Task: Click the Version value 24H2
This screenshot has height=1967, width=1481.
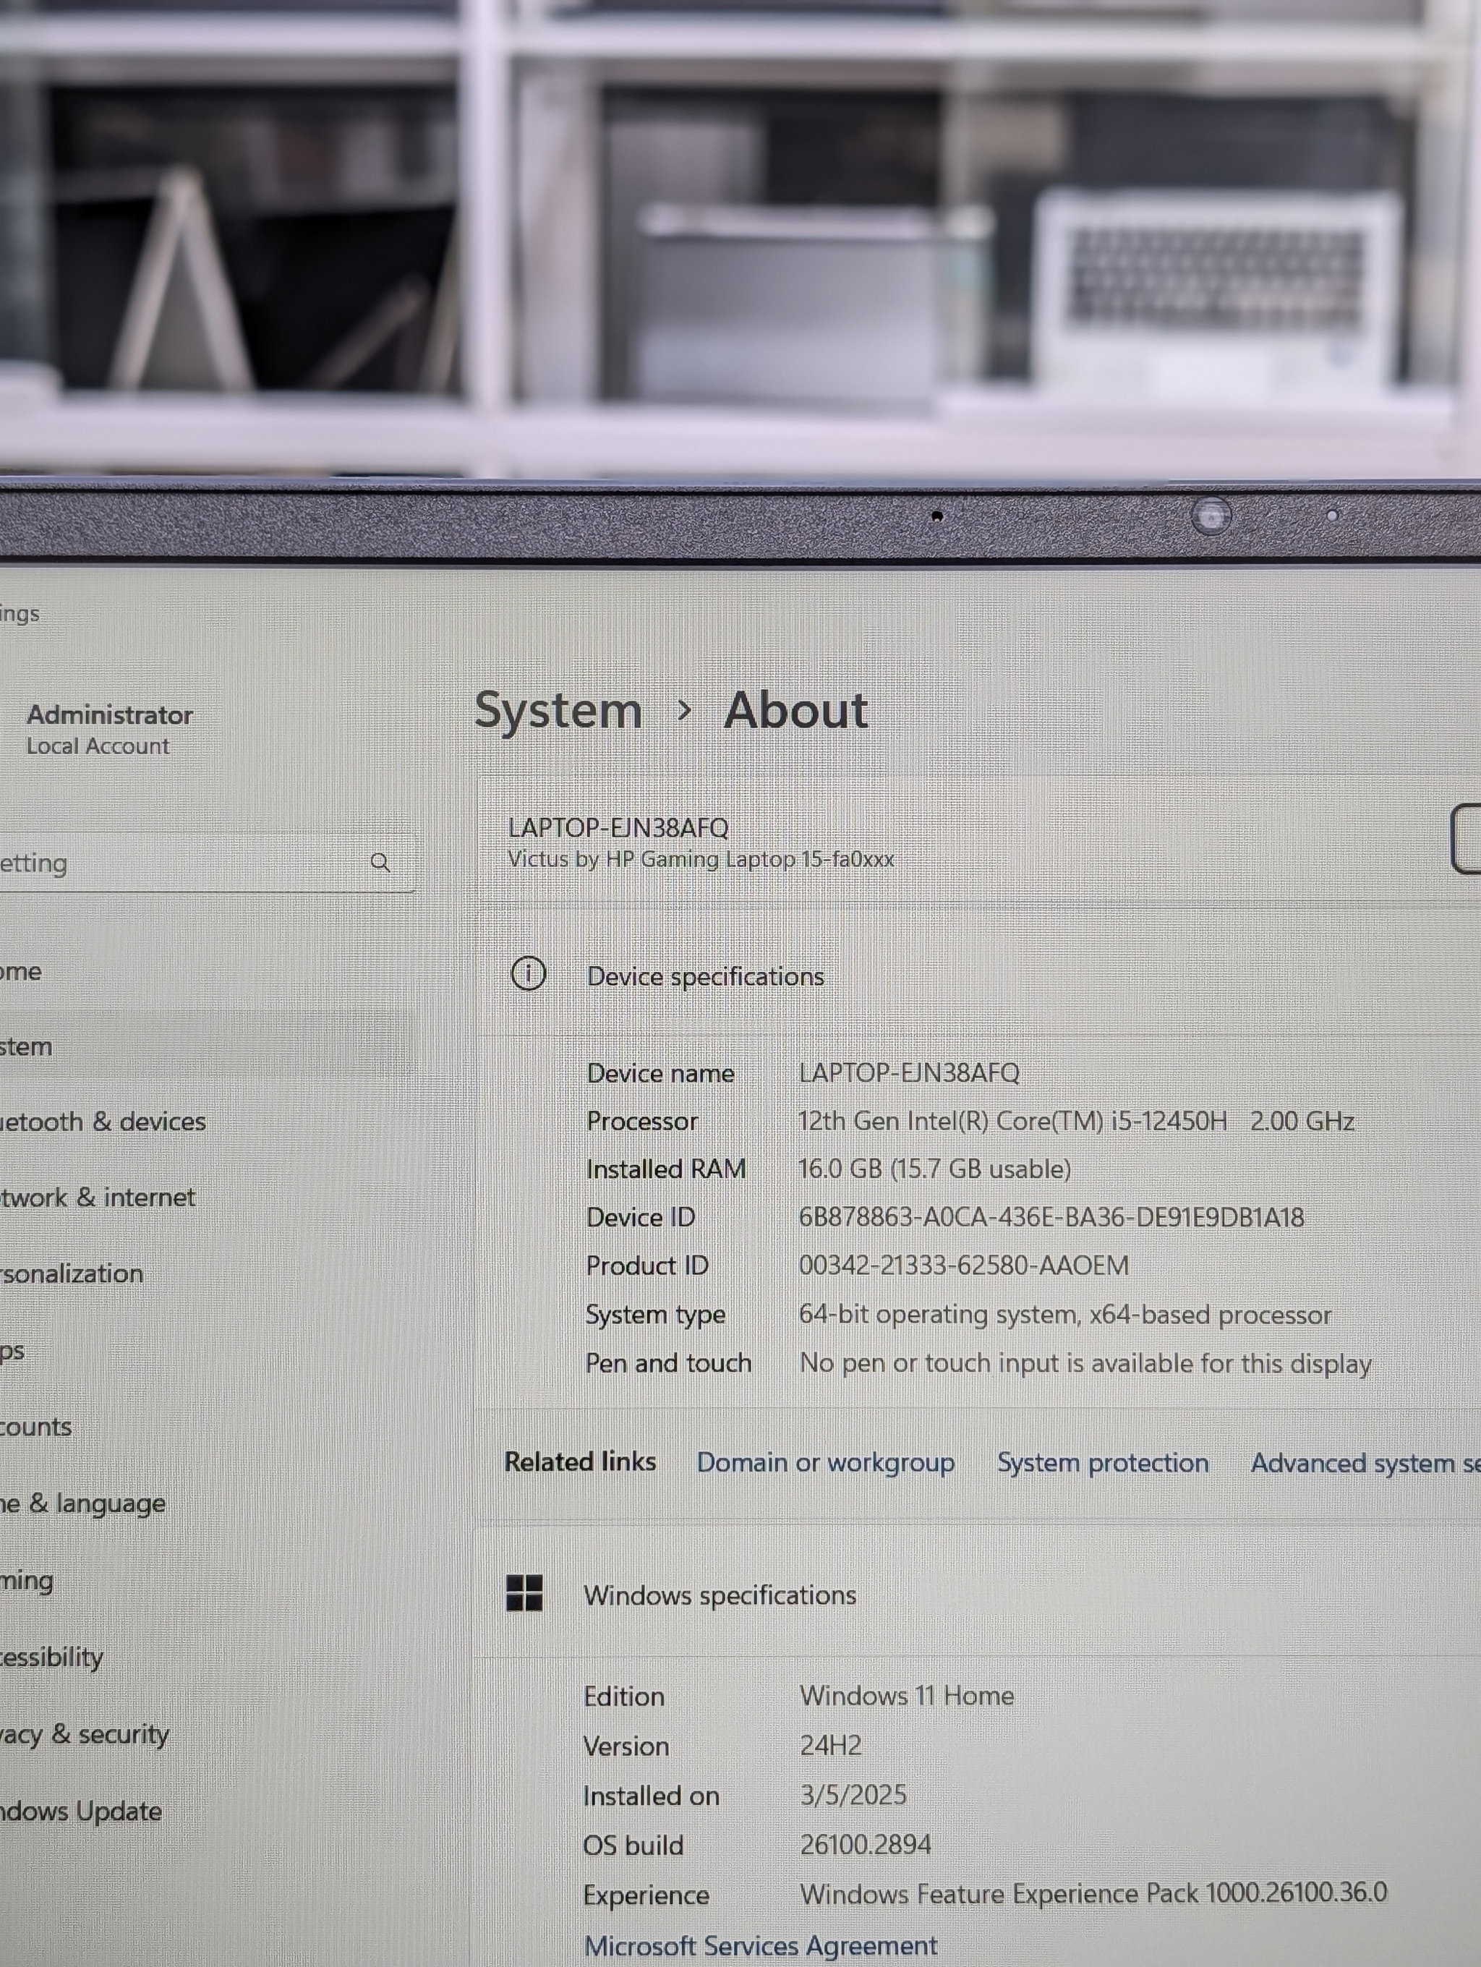Action: [x=831, y=1745]
